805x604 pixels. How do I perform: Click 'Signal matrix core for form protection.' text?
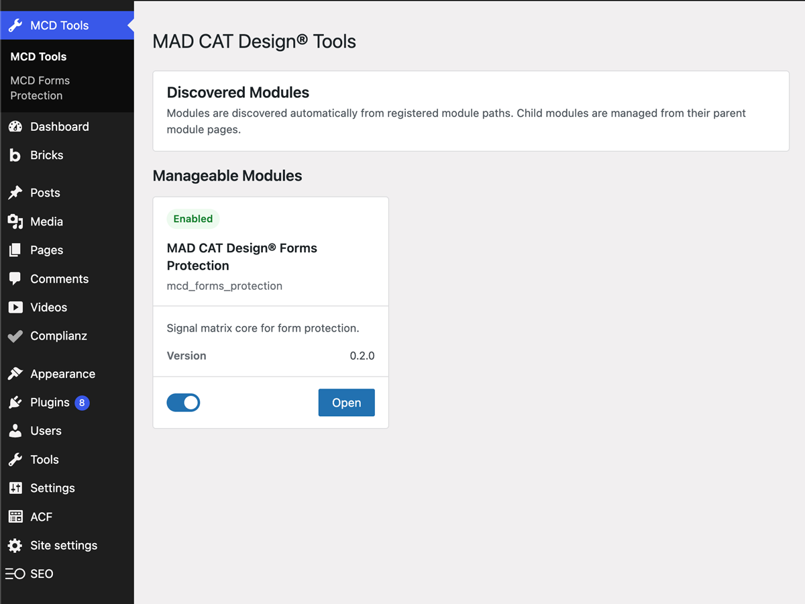coord(263,328)
